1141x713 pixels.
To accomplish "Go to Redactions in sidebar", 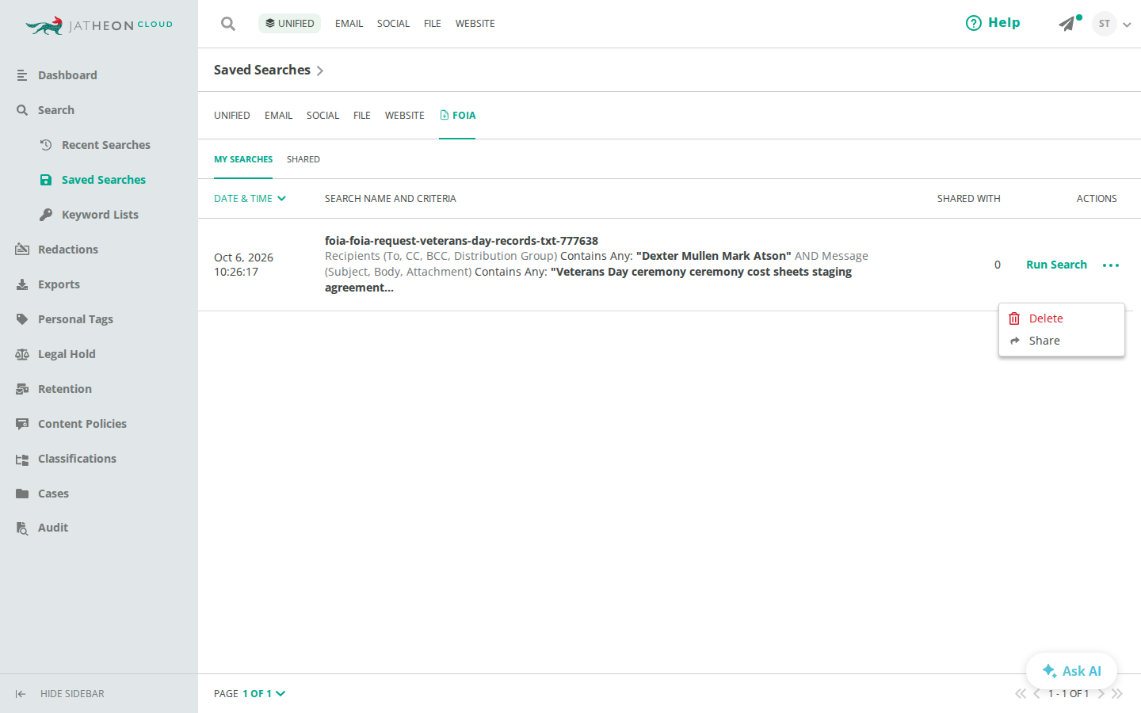I will point(57,250).
